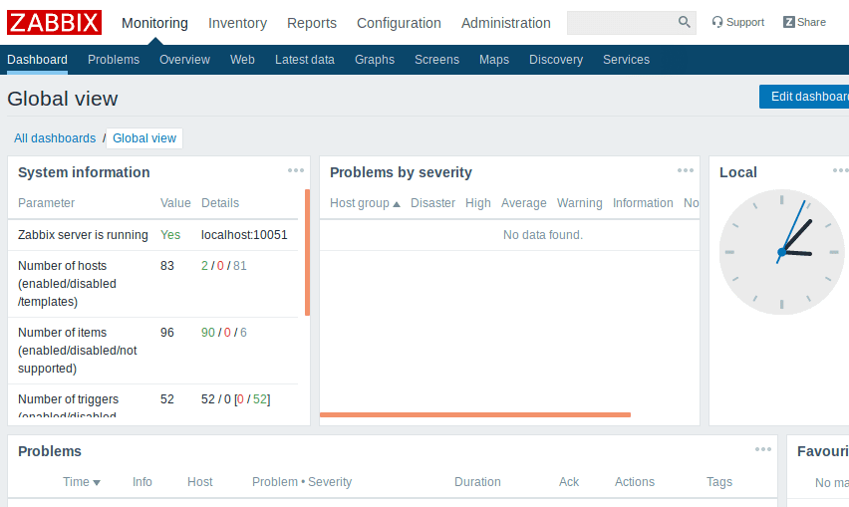Open the Configuration menu

[x=399, y=23]
